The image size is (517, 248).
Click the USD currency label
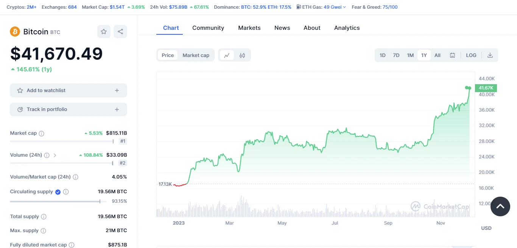486,228
